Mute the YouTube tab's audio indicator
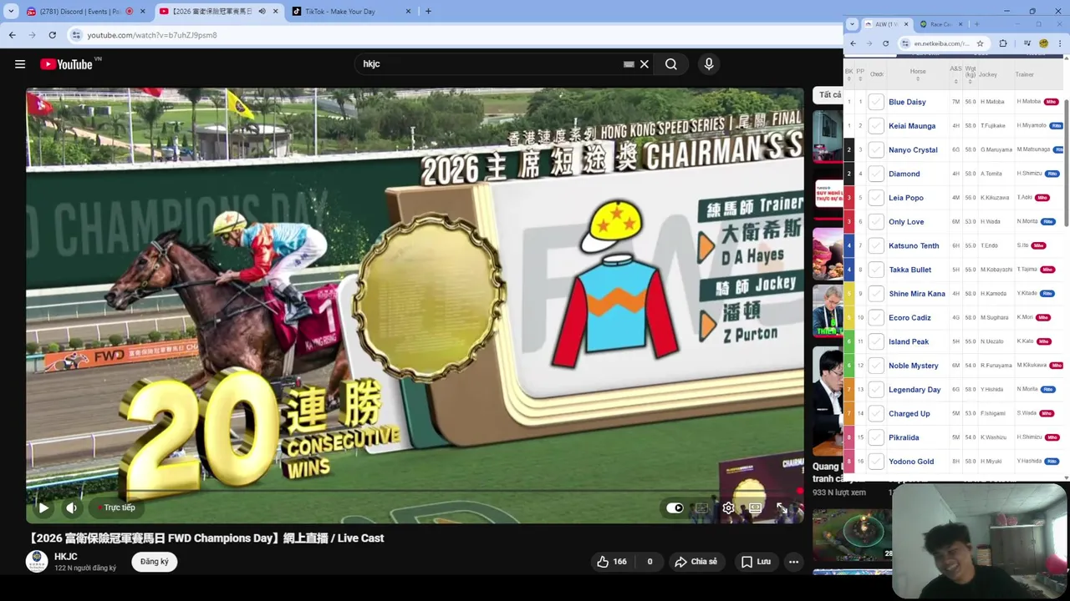Image resolution: width=1070 pixels, height=601 pixels. tap(262, 12)
